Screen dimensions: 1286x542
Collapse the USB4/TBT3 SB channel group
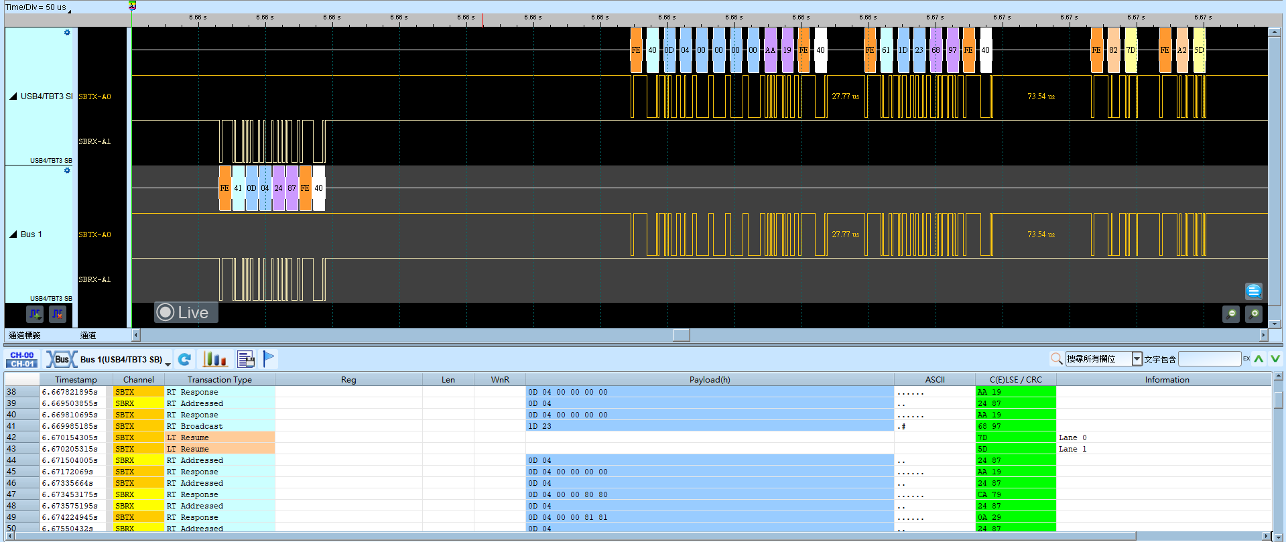tap(13, 96)
